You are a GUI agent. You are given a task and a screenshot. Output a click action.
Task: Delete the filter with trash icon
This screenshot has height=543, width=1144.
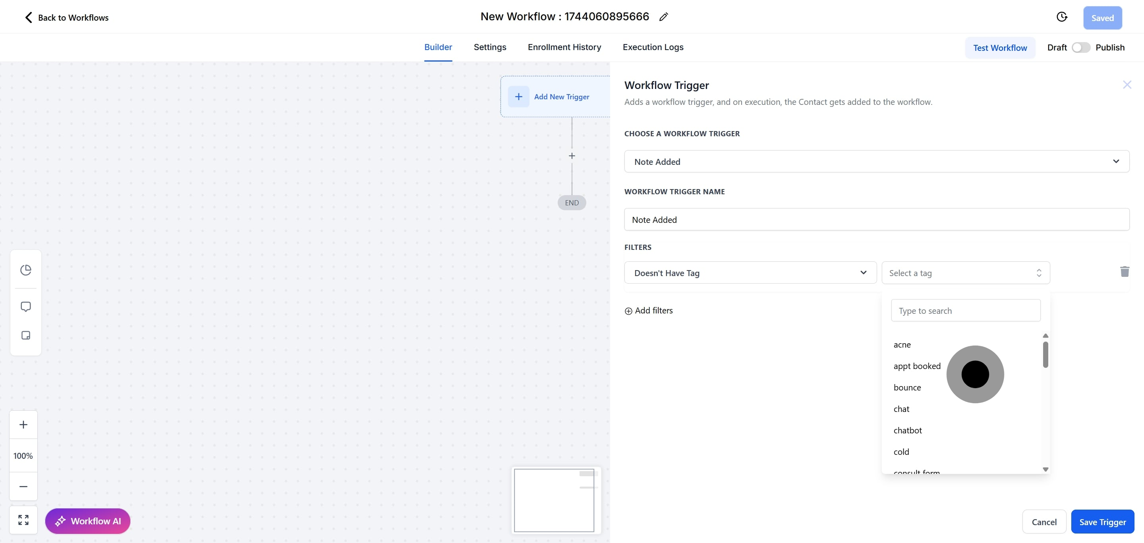[1125, 272]
